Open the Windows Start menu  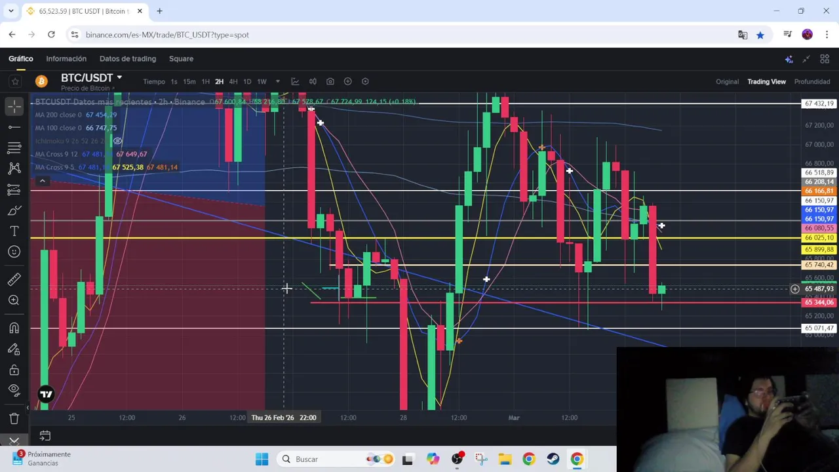(x=262, y=459)
